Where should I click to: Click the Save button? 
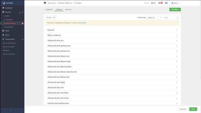pos(193,109)
